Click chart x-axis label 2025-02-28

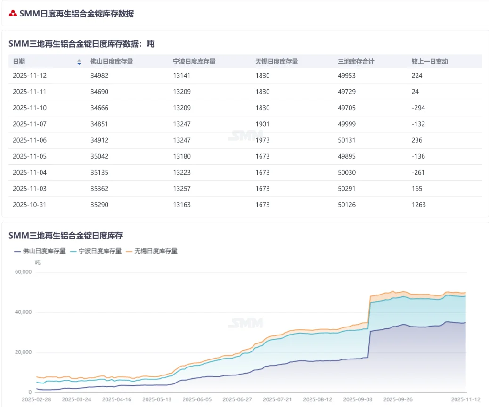tap(36, 399)
